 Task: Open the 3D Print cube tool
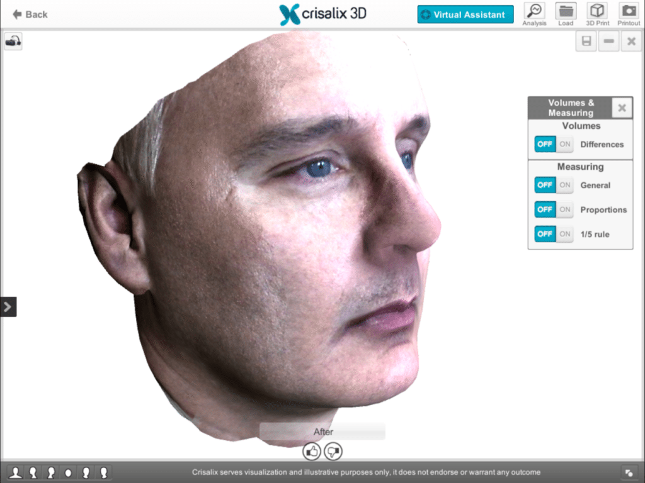tap(597, 14)
